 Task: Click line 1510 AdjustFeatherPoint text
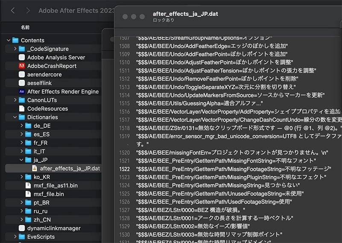214,62
